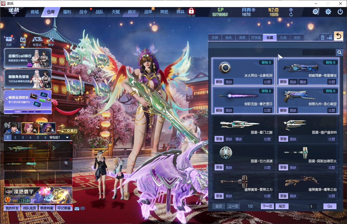Switch to the 武器 tab
Viewport: 347px width, 224px height.
[x=215, y=38]
